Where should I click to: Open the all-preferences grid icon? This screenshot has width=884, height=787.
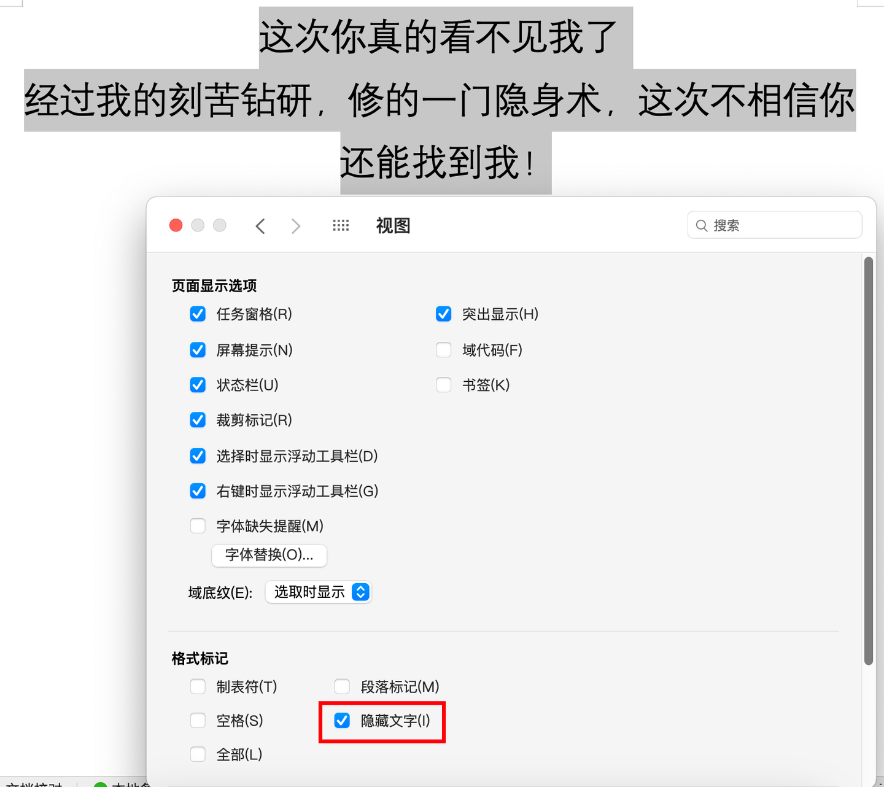pos(341,225)
